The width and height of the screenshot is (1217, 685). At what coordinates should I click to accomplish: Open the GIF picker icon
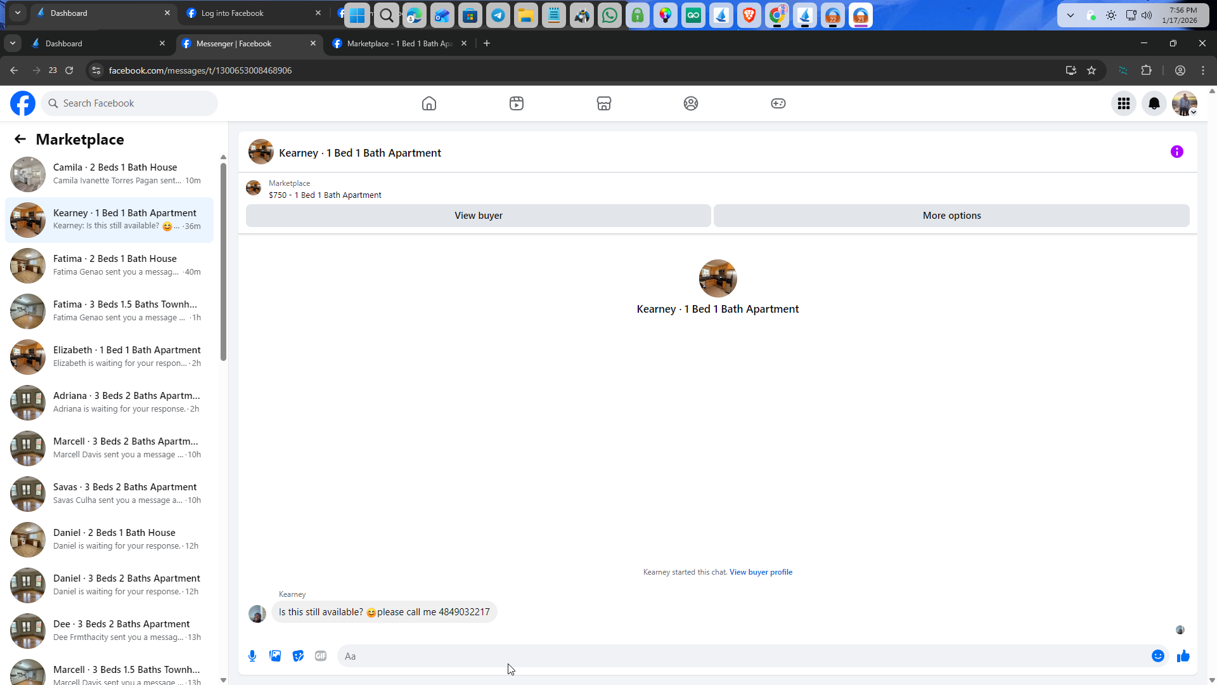[321, 656]
